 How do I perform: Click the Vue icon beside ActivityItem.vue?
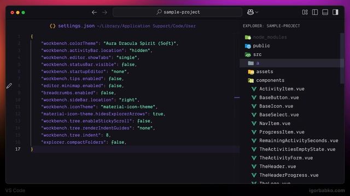click(x=254, y=89)
